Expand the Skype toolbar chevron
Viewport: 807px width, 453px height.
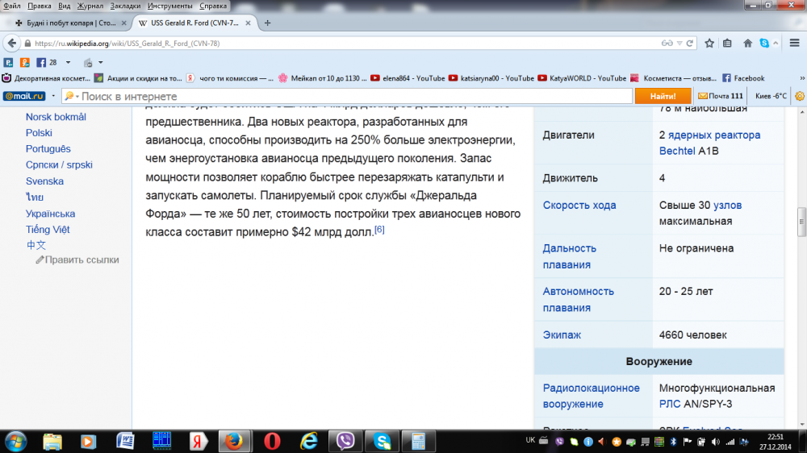pyautogui.click(x=776, y=44)
